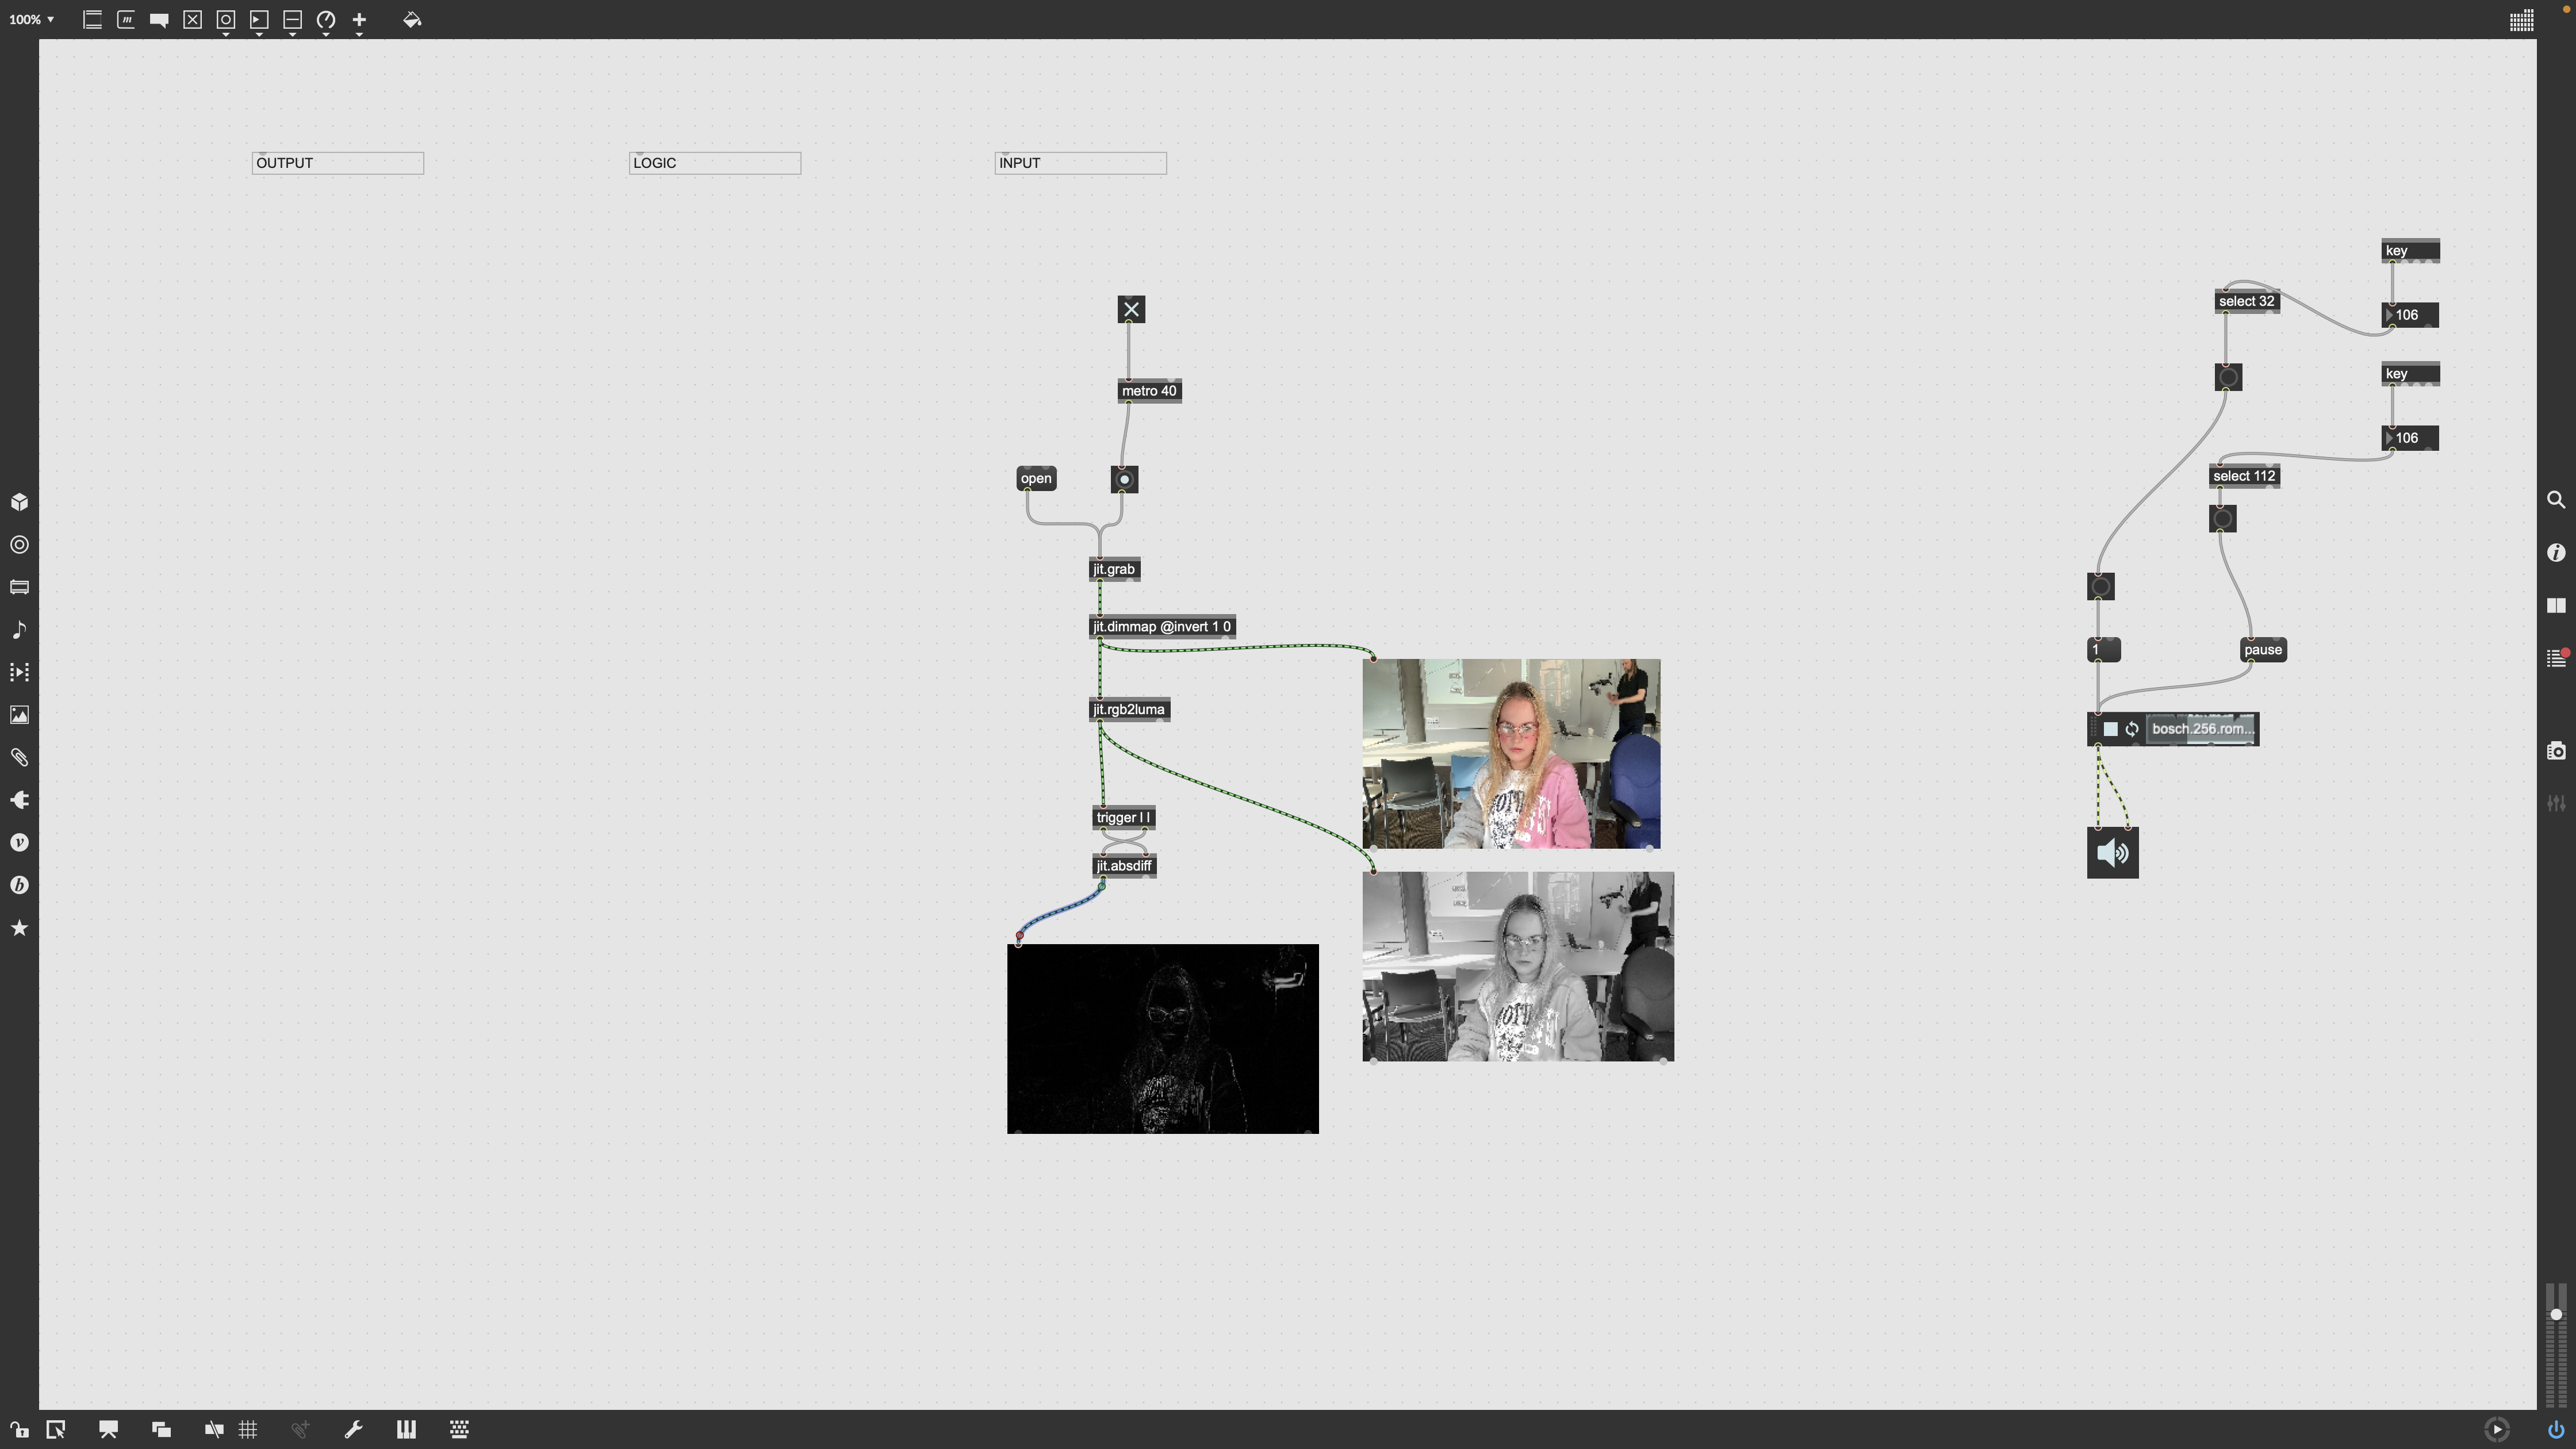Toggle the metro on/off X toggle box
The width and height of the screenshot is (2576, 1449).
point(1131,310)
